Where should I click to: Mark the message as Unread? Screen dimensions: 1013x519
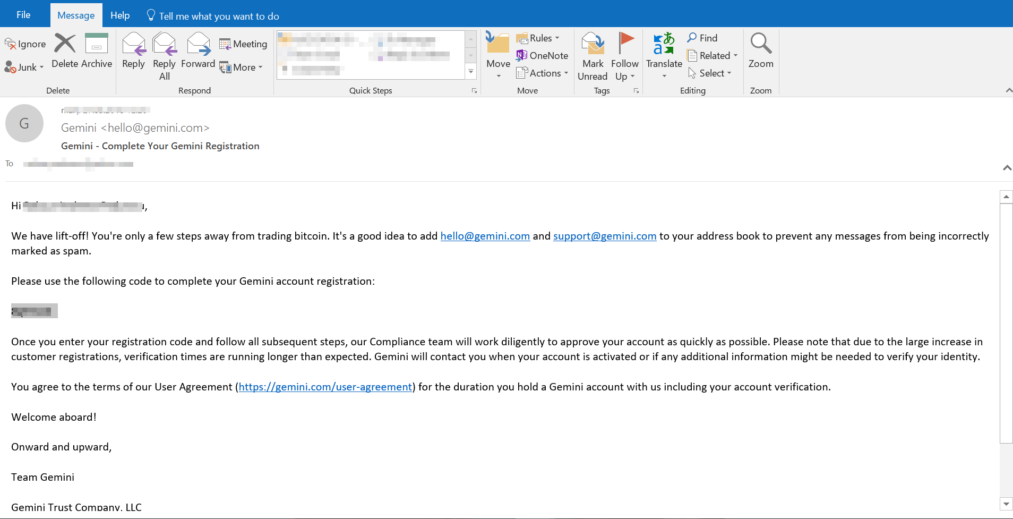[x=593, y=56]
